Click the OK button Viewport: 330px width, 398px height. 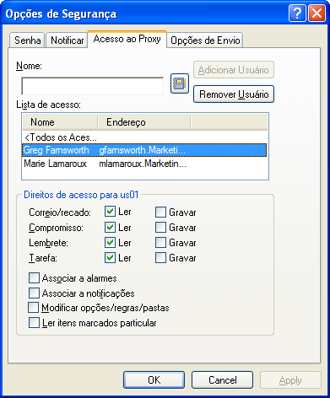[x=154, y=380]
